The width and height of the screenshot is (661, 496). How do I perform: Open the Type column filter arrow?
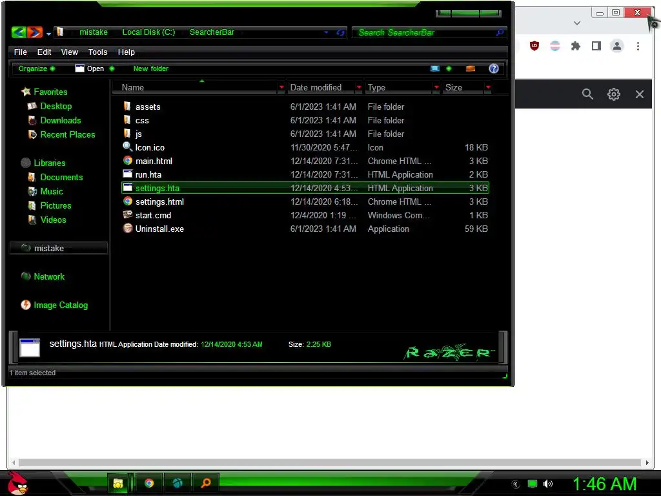coord(436,87)
